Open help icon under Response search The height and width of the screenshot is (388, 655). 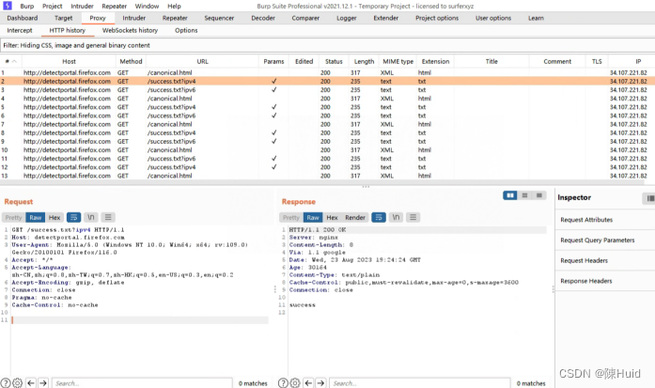pyautogui.click(x=283, y=382)
